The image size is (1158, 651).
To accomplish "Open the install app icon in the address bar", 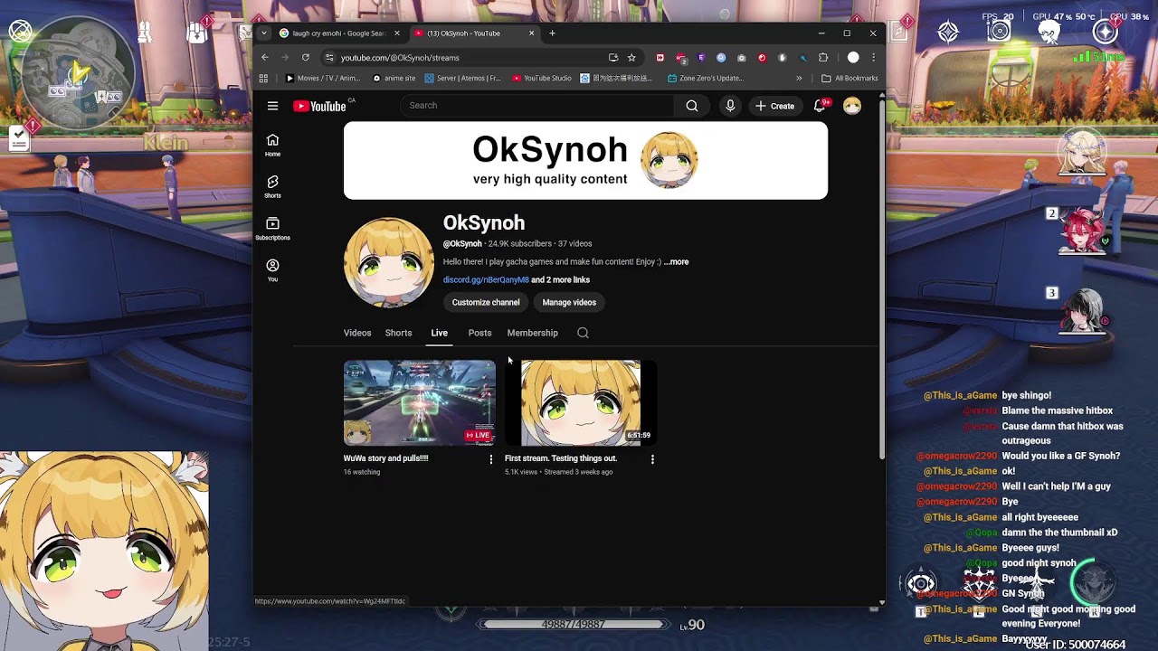I will click(x=613, y=57).
